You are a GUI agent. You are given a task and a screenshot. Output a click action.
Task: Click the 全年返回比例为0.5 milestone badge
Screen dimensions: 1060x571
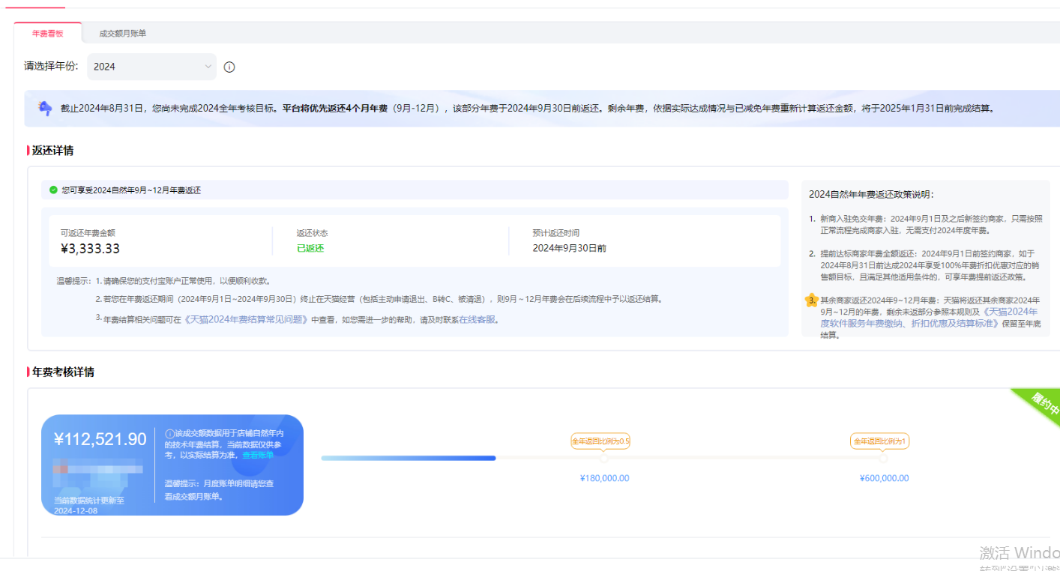click(x=600, y=441)
